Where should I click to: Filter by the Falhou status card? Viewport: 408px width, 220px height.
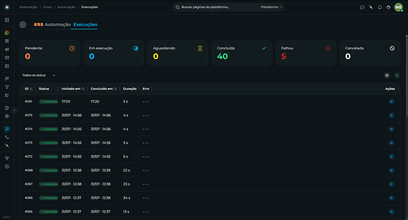[306, 53]
